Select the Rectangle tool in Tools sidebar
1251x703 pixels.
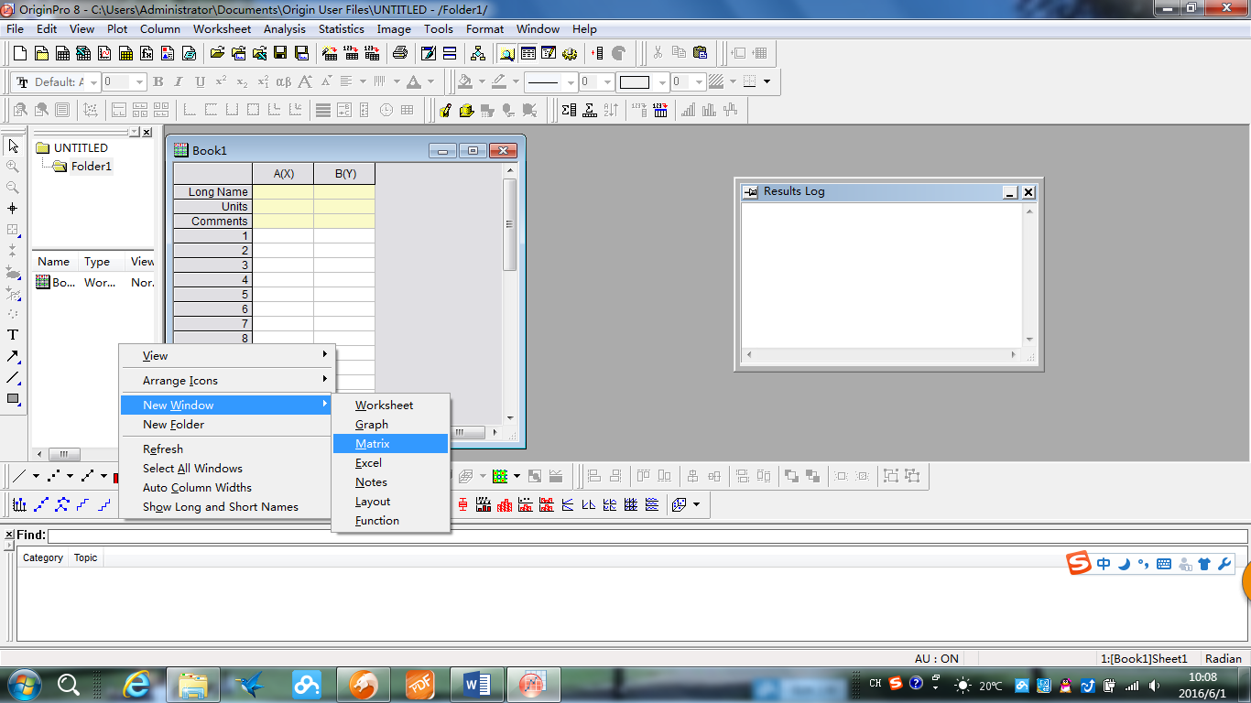pyautogui.click(x=13, y=399)
